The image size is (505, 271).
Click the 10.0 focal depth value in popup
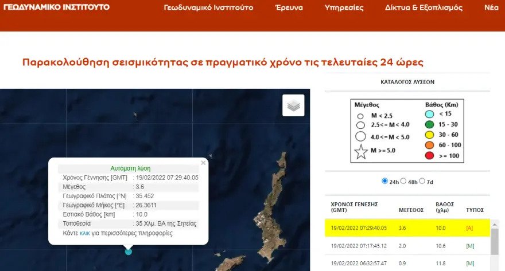pos(141,214)
